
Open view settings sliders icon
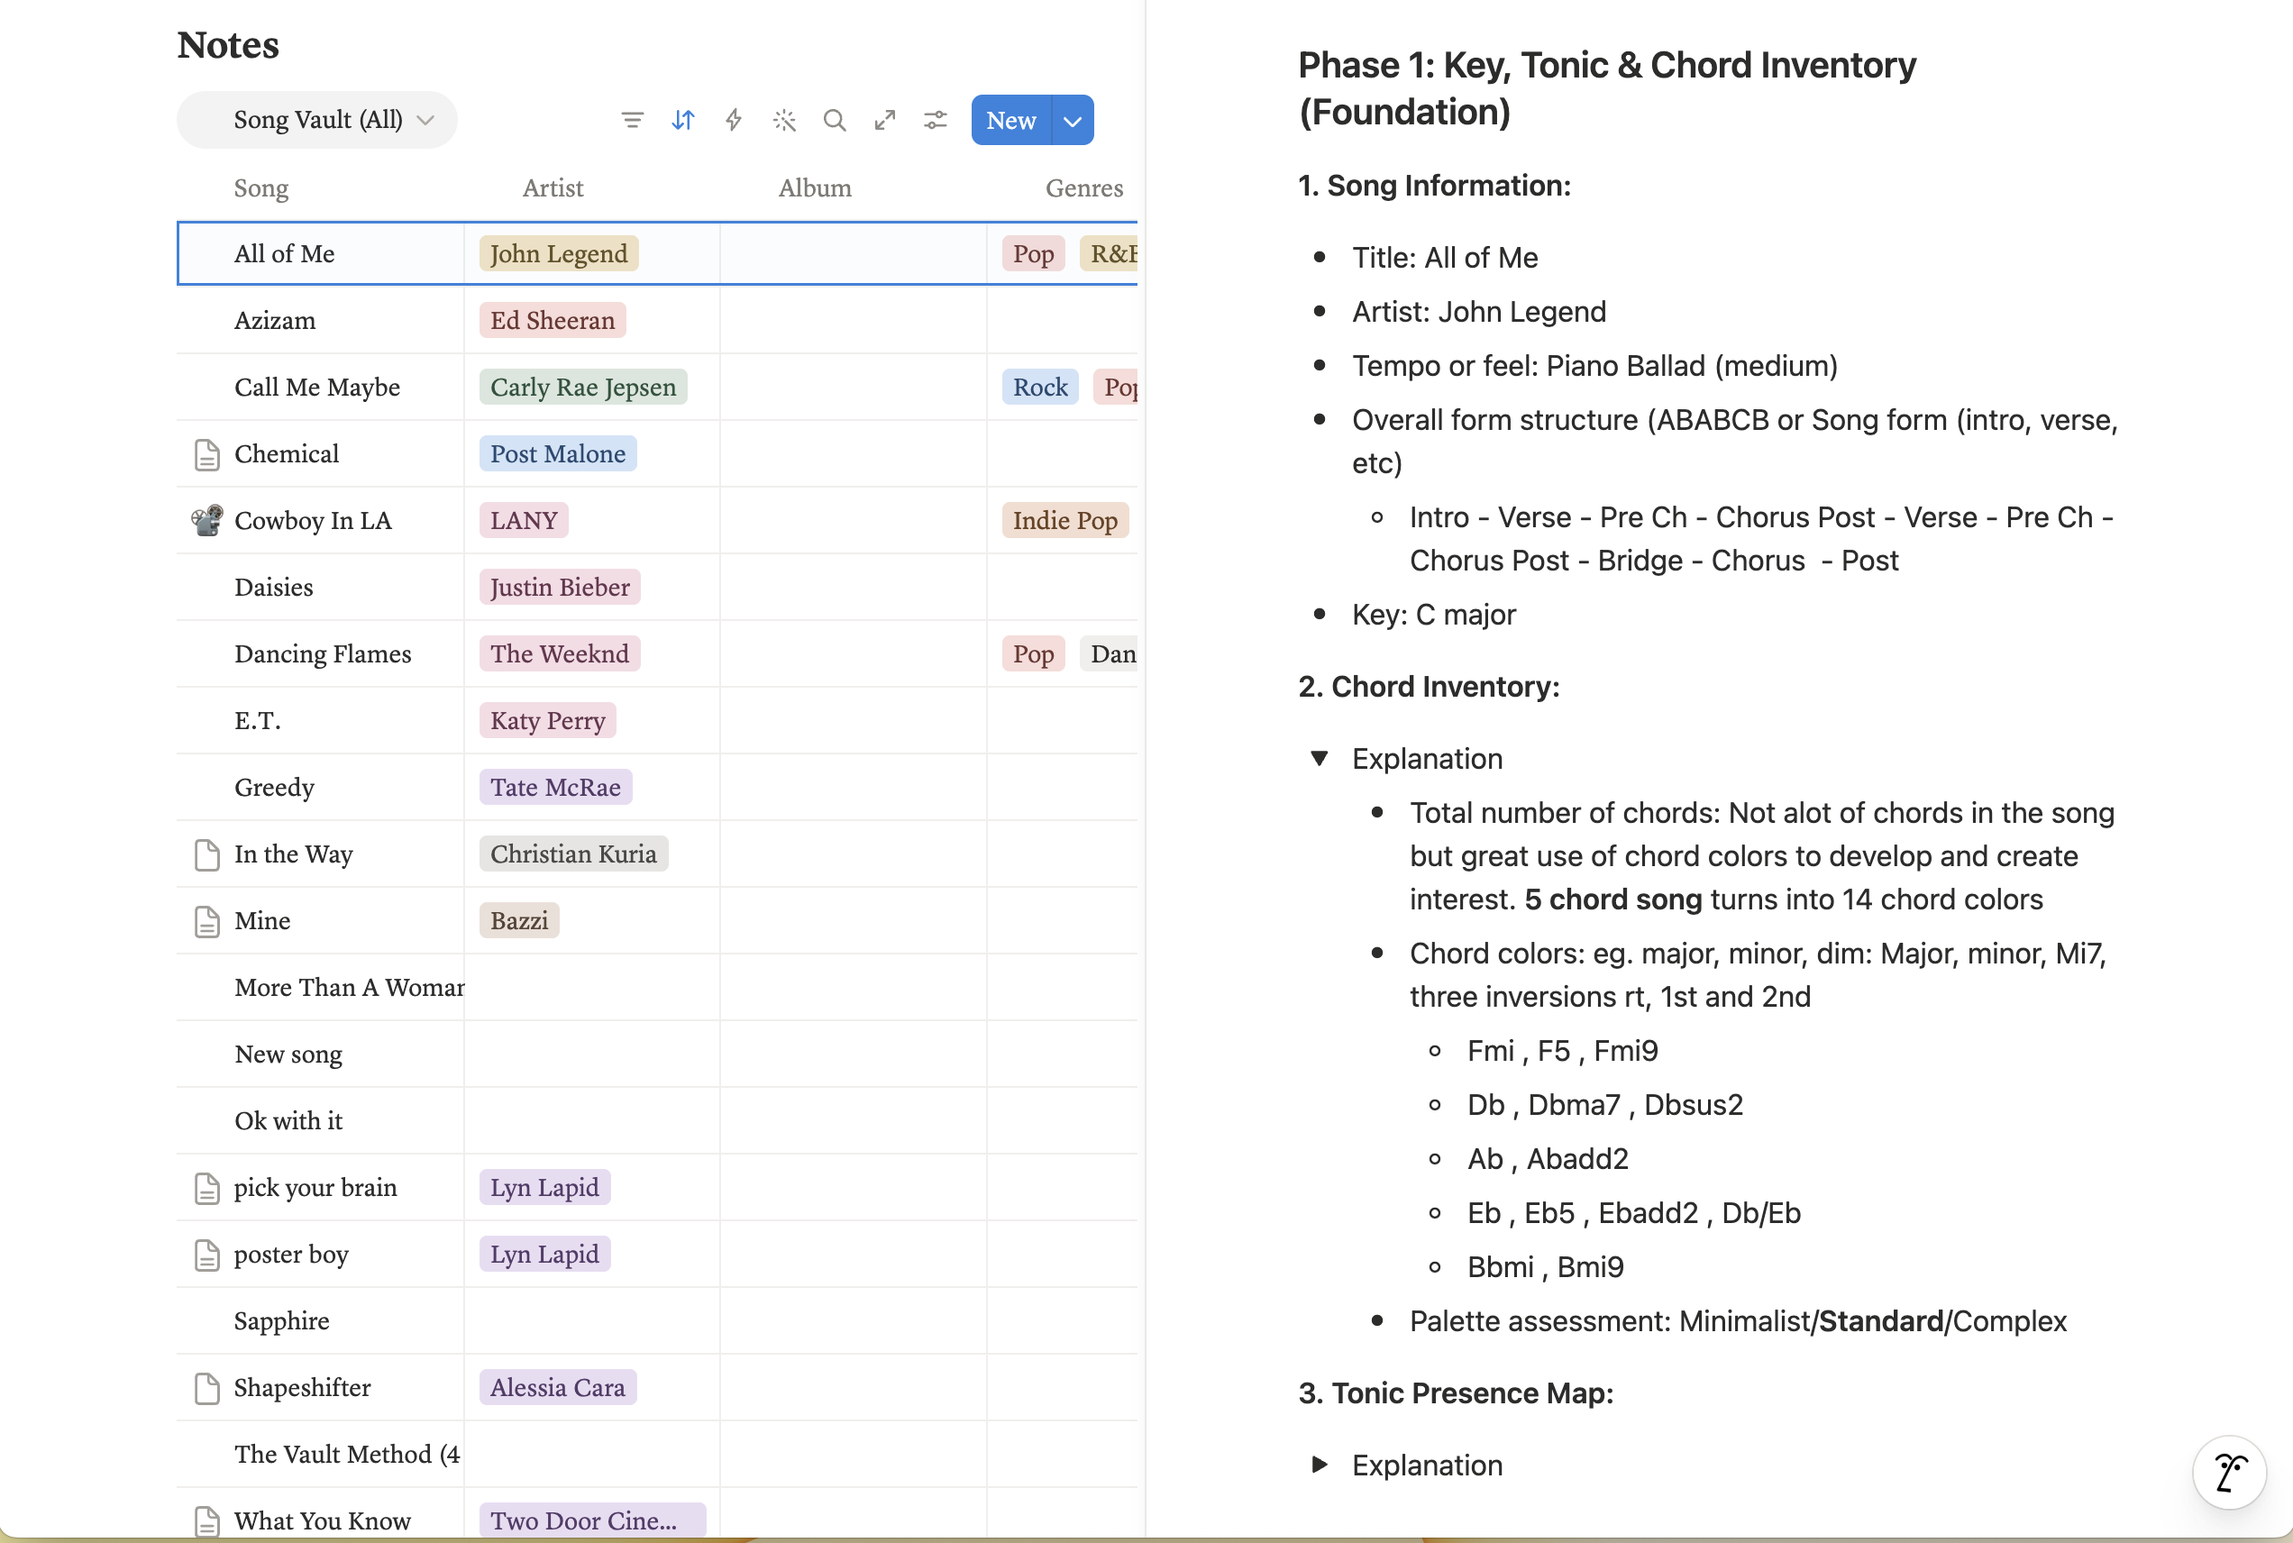pyautogui.click(x=936, y=120)
